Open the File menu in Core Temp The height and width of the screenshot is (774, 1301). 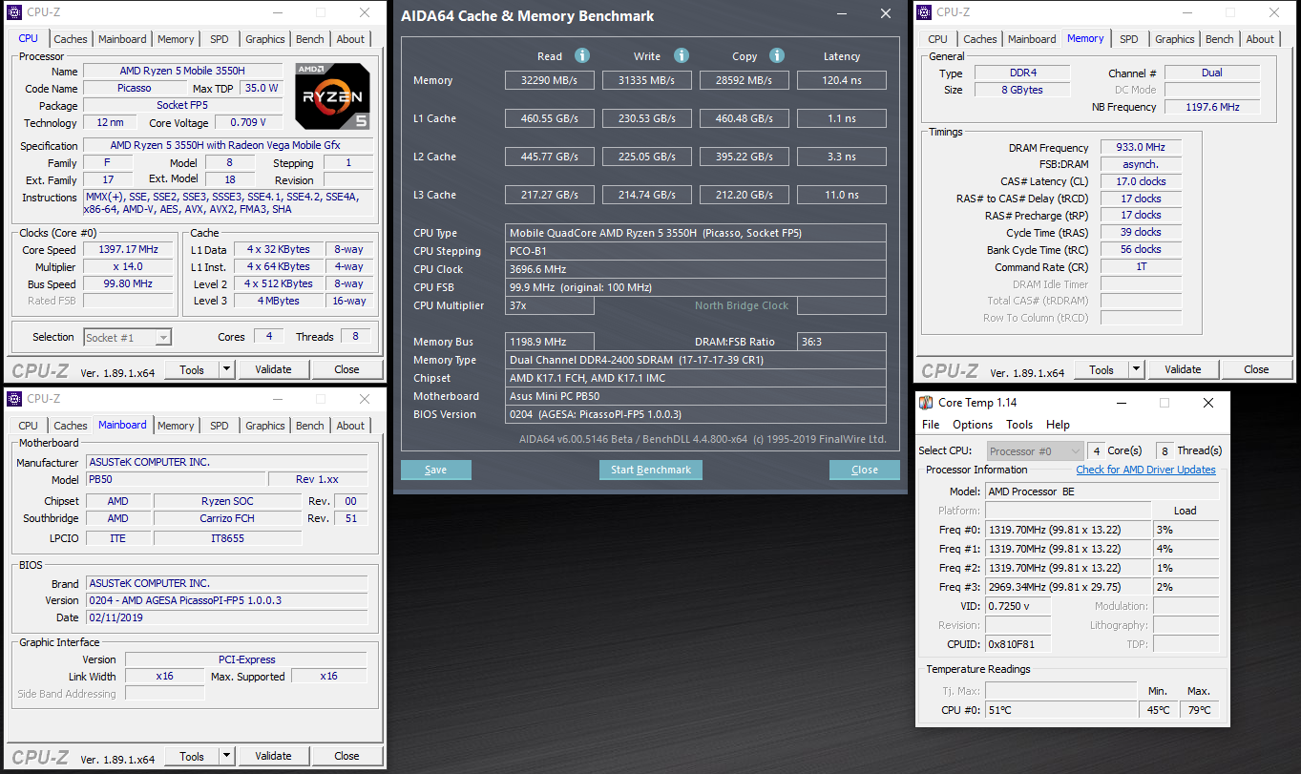point(930,425)
